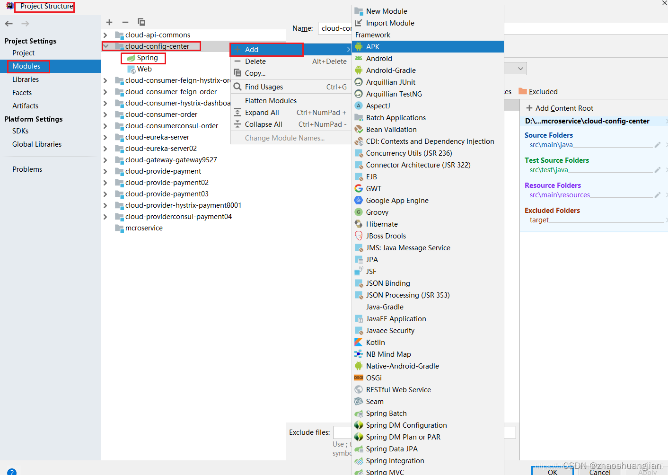Select Collapse All menu entry
Image resolution: width=668 pixels, height=475 pixels.
pos(291,124)
